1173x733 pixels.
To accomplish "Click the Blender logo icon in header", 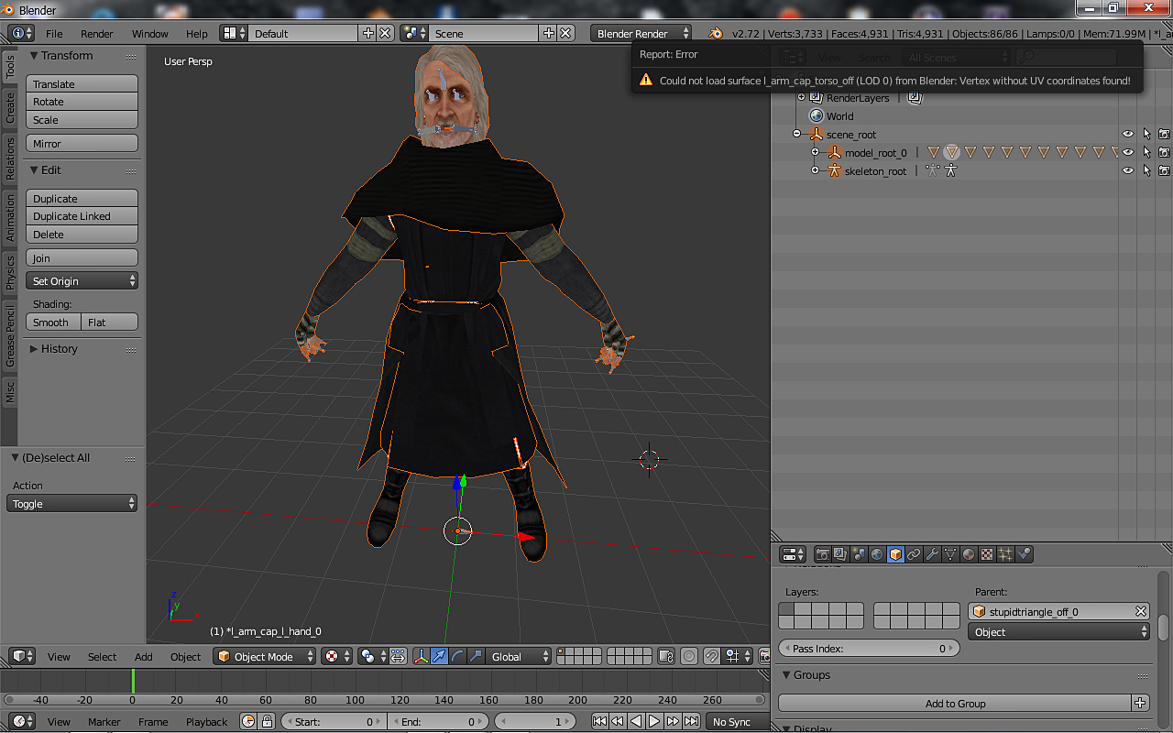I will [715, 33].
